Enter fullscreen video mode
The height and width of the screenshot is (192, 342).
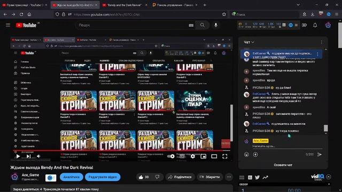click(x=225, y=156)
